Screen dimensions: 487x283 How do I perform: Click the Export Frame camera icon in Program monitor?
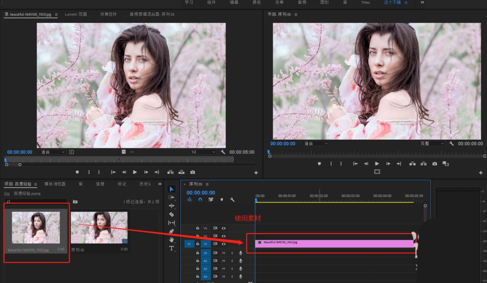point(434,164)
